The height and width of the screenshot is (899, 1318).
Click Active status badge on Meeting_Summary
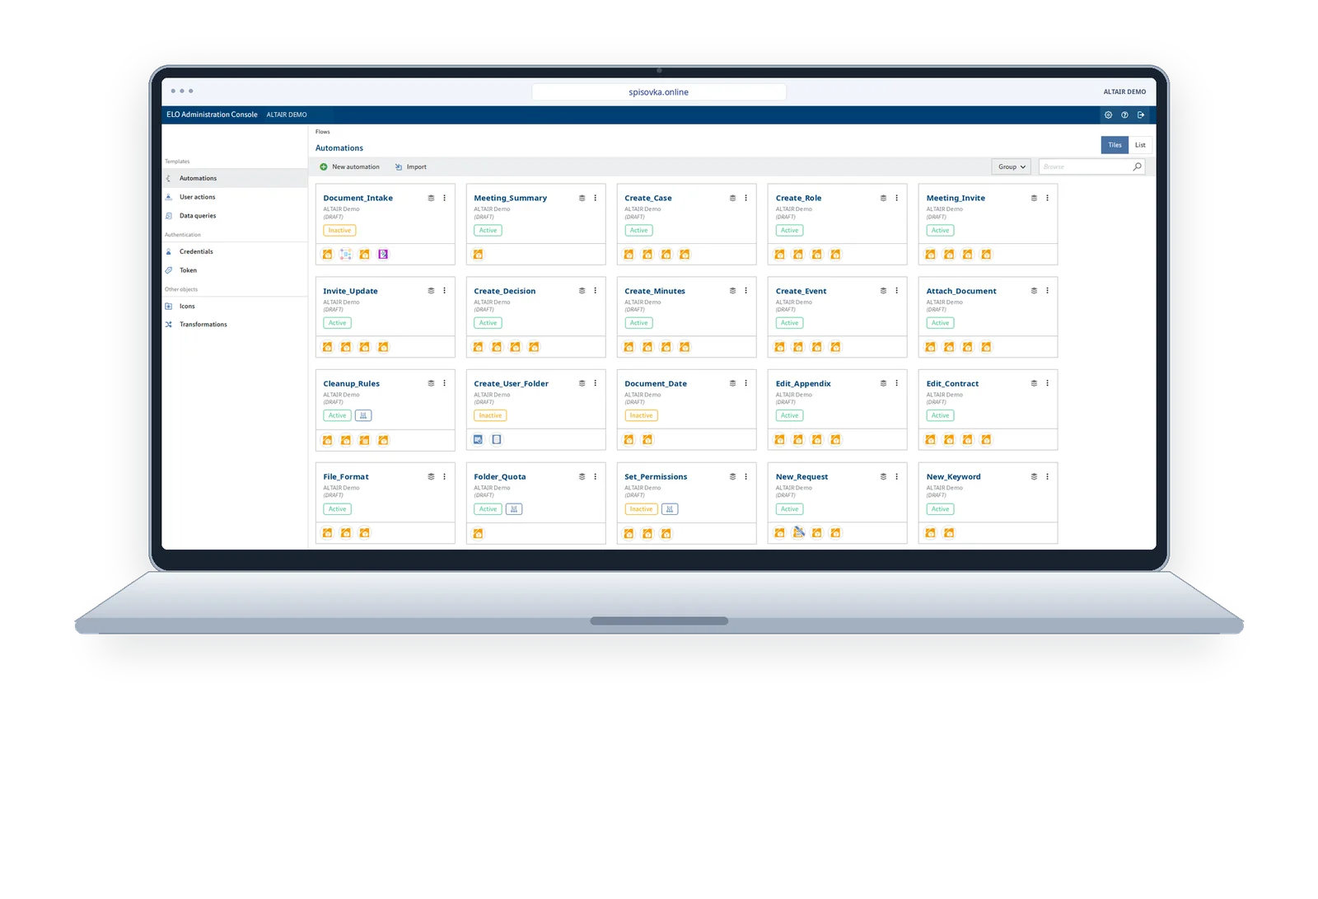(x=488, y=230)
